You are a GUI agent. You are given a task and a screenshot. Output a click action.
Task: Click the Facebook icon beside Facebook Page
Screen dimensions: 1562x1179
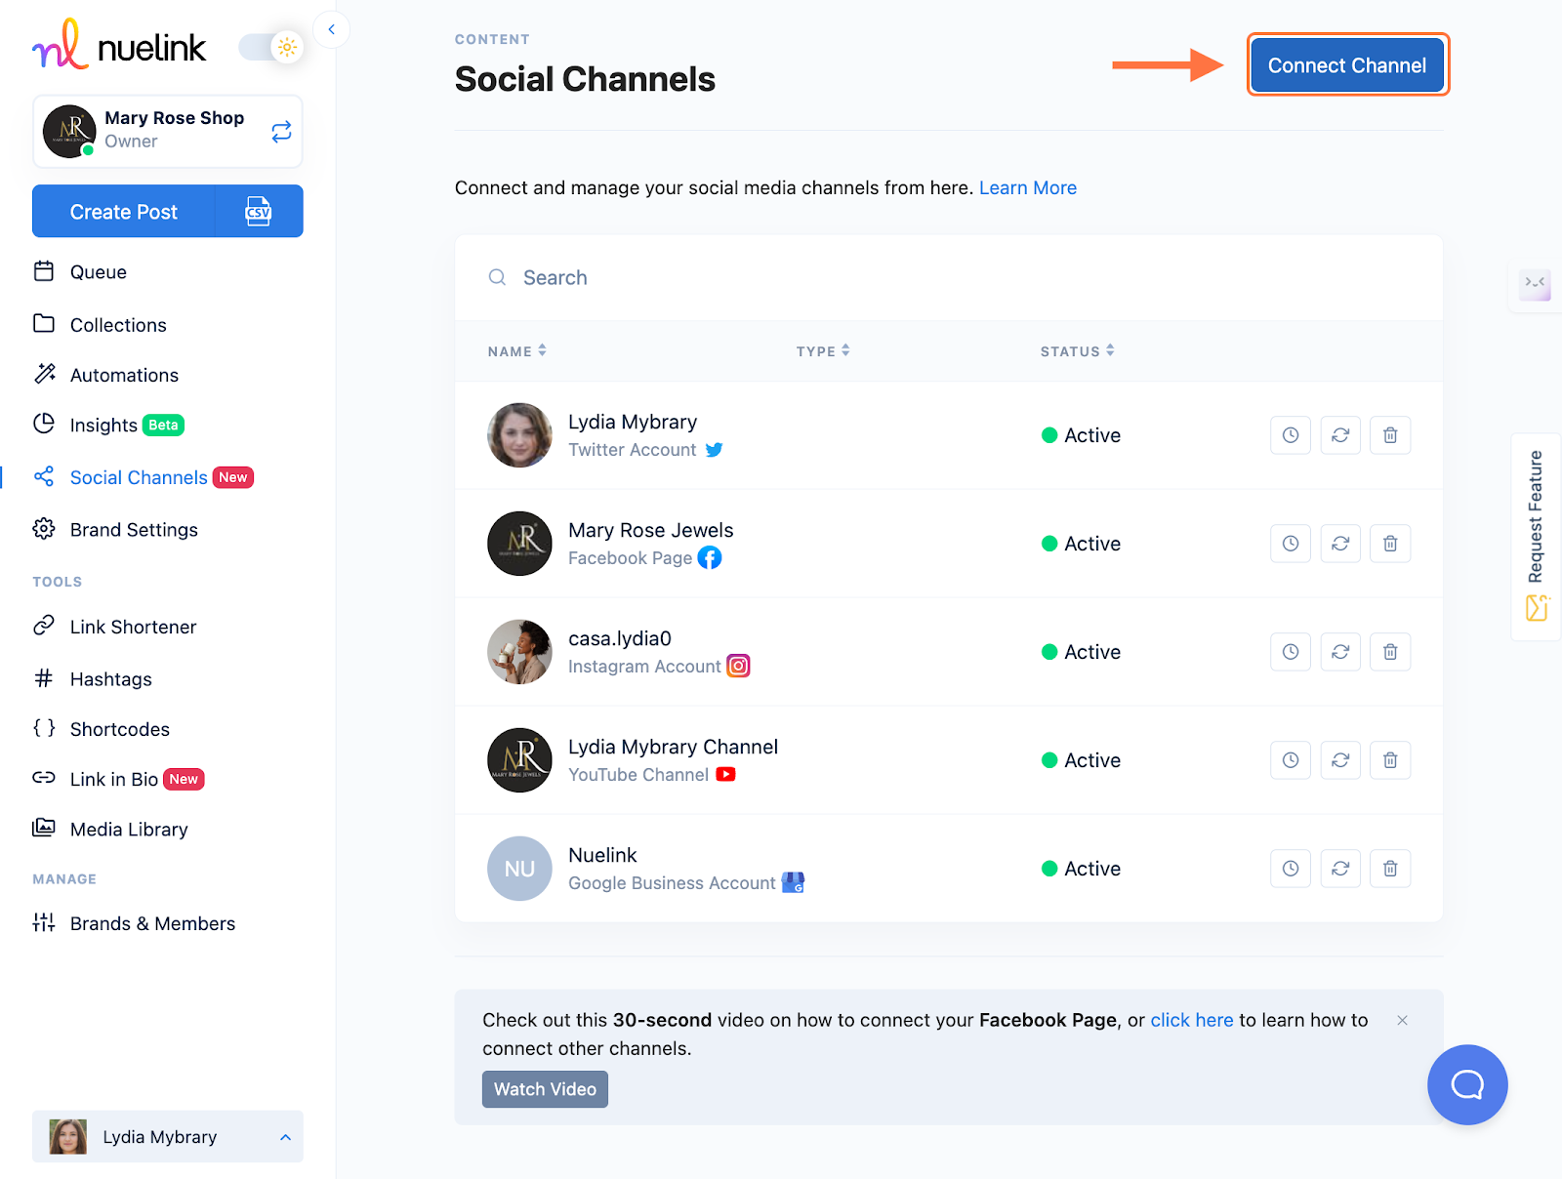click(710, 558)
